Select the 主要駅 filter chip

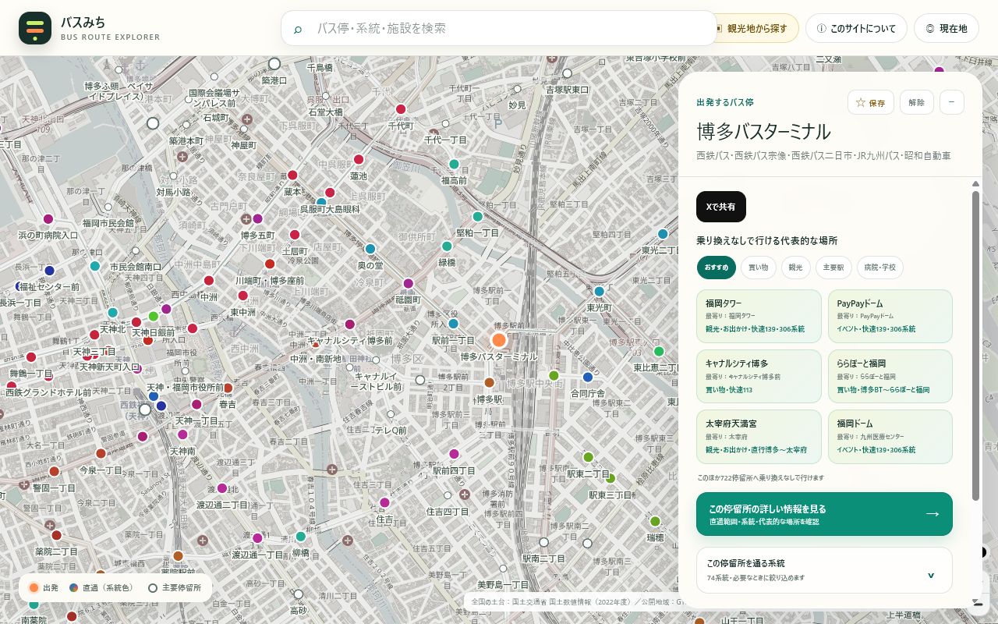pyautogui.click(x=833, y=268)
